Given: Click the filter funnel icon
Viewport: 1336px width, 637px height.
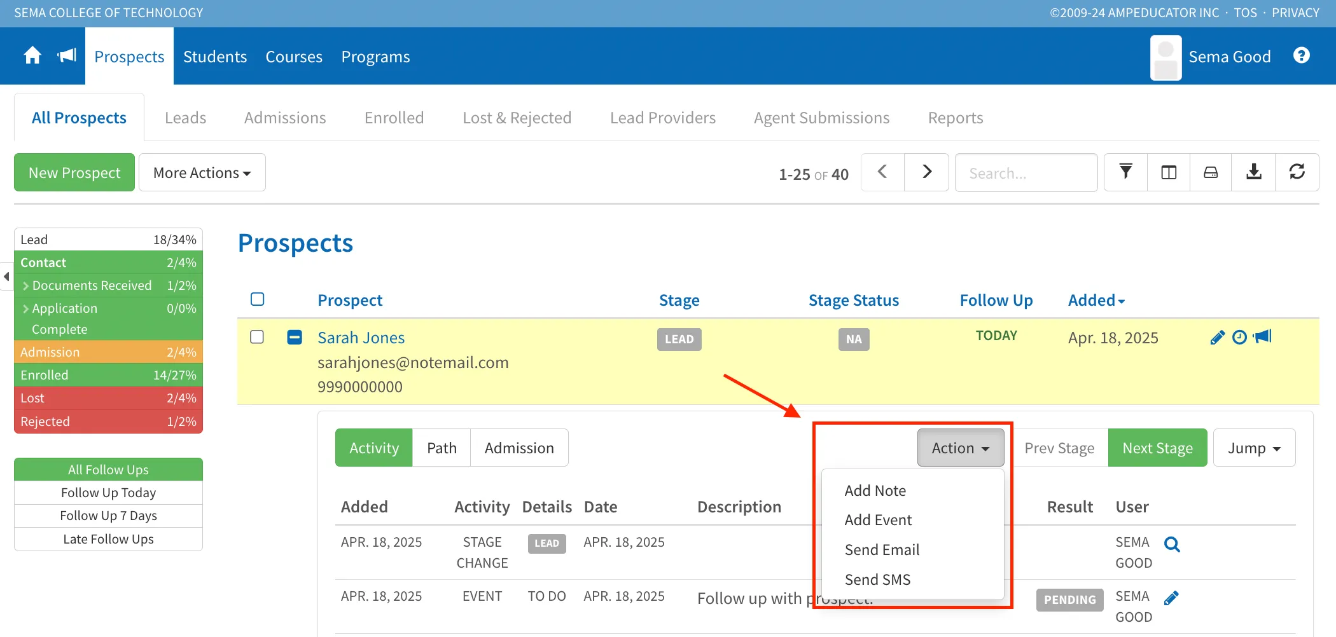Looking at the screenshot, I should 1125,172.
